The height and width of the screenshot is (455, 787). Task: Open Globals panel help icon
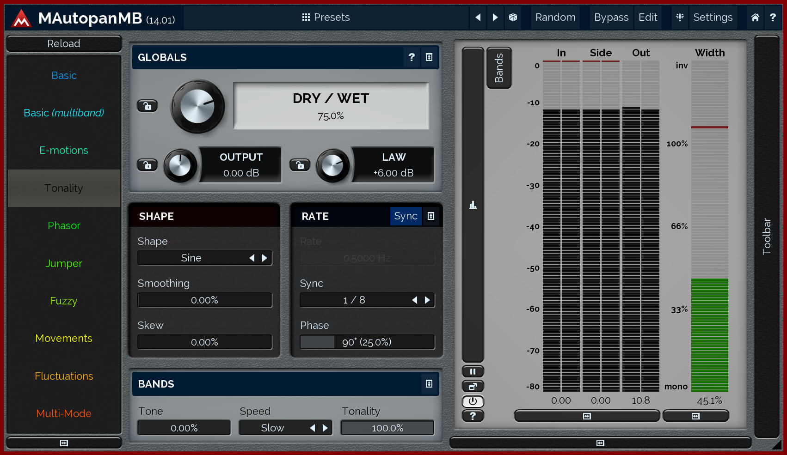[412, 57]
